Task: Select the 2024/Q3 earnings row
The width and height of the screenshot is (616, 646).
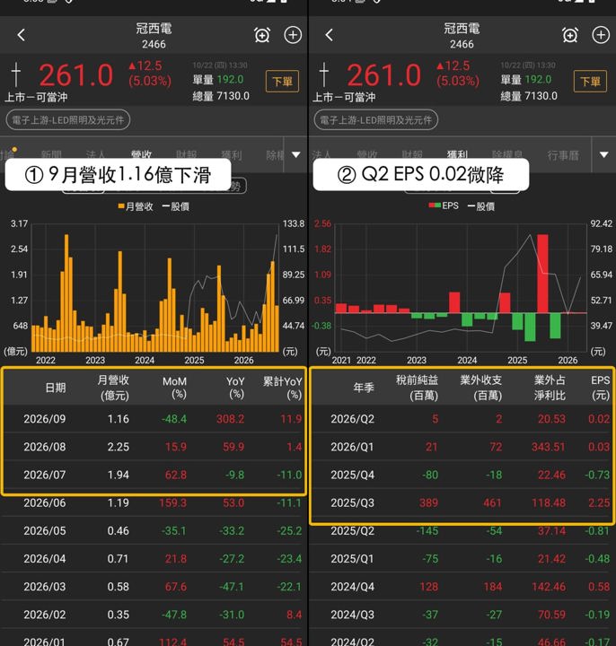Action: [462, 615]
